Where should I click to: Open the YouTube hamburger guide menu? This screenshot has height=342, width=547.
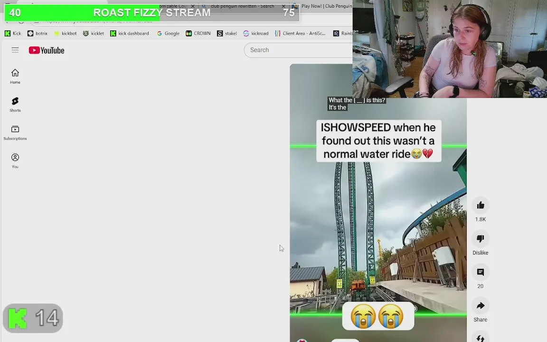click(15, 50)
